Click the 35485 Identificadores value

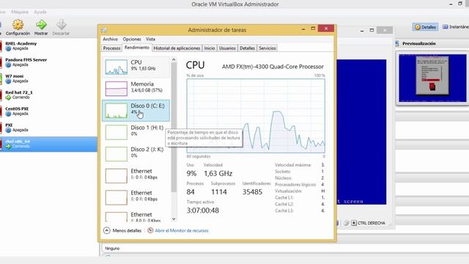click(x=252, y=192)
